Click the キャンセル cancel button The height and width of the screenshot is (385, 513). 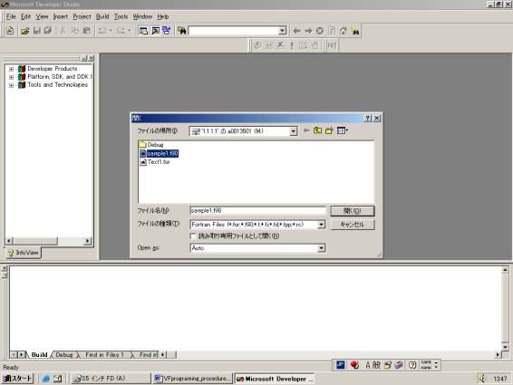(352, 225)
